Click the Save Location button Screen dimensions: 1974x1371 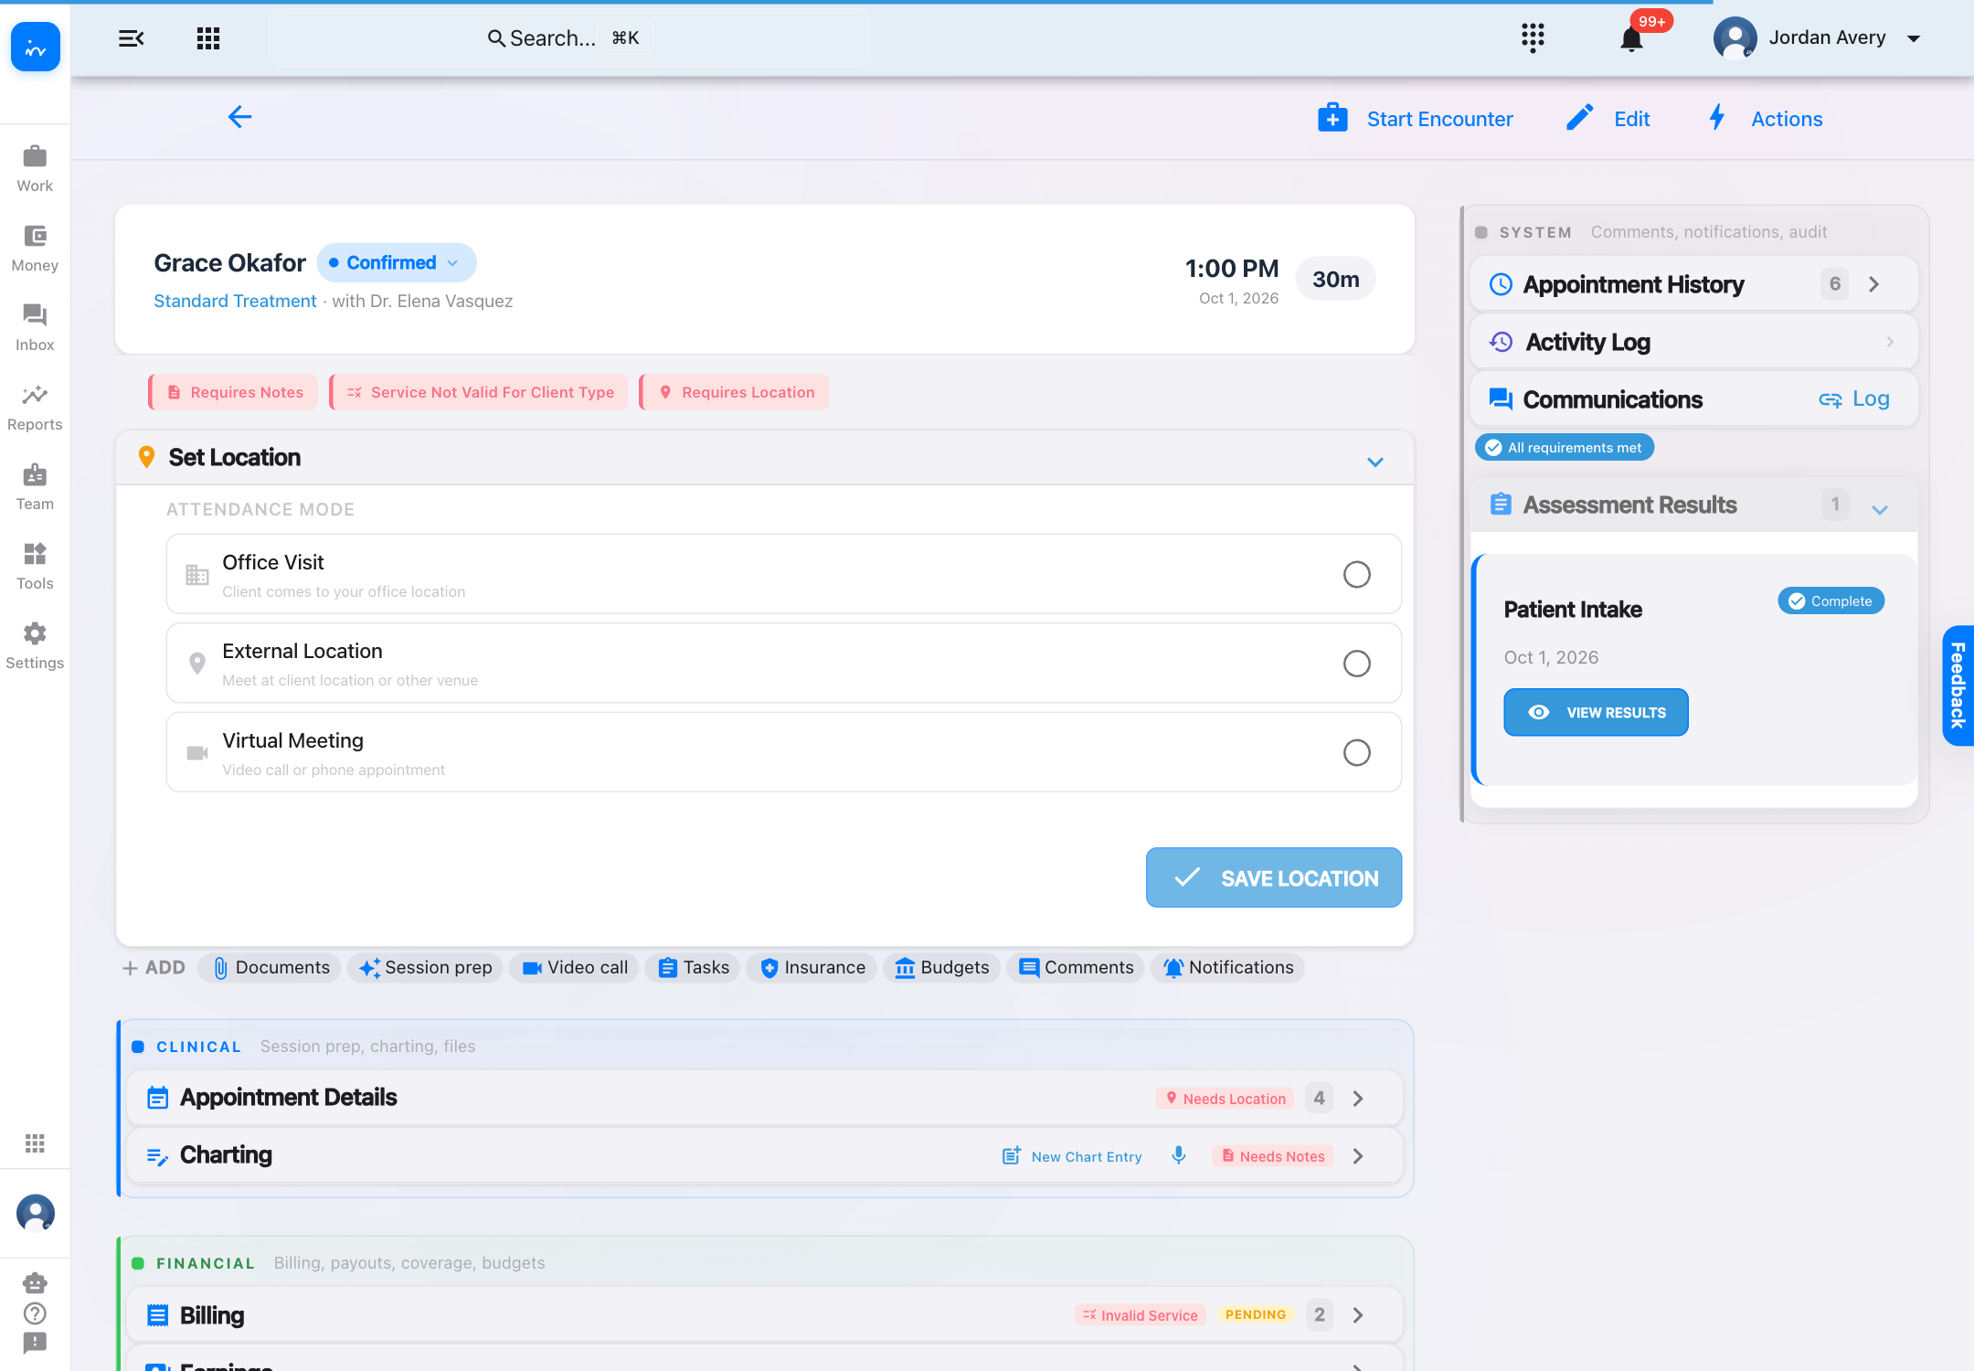coord(1273,877)
